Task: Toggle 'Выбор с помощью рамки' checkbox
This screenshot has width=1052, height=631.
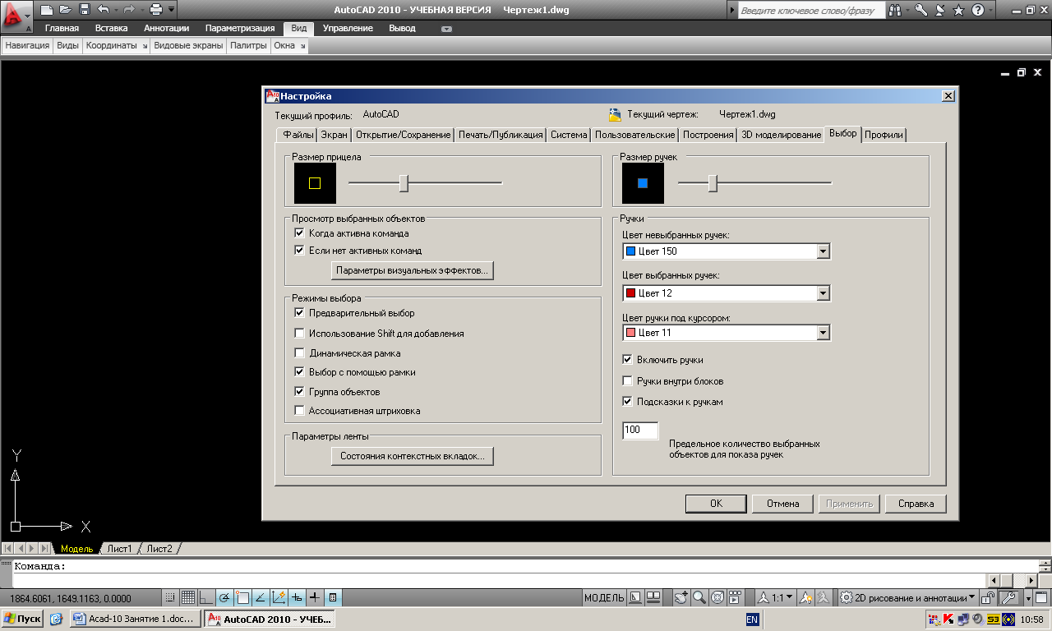Action: coord(299,371)
